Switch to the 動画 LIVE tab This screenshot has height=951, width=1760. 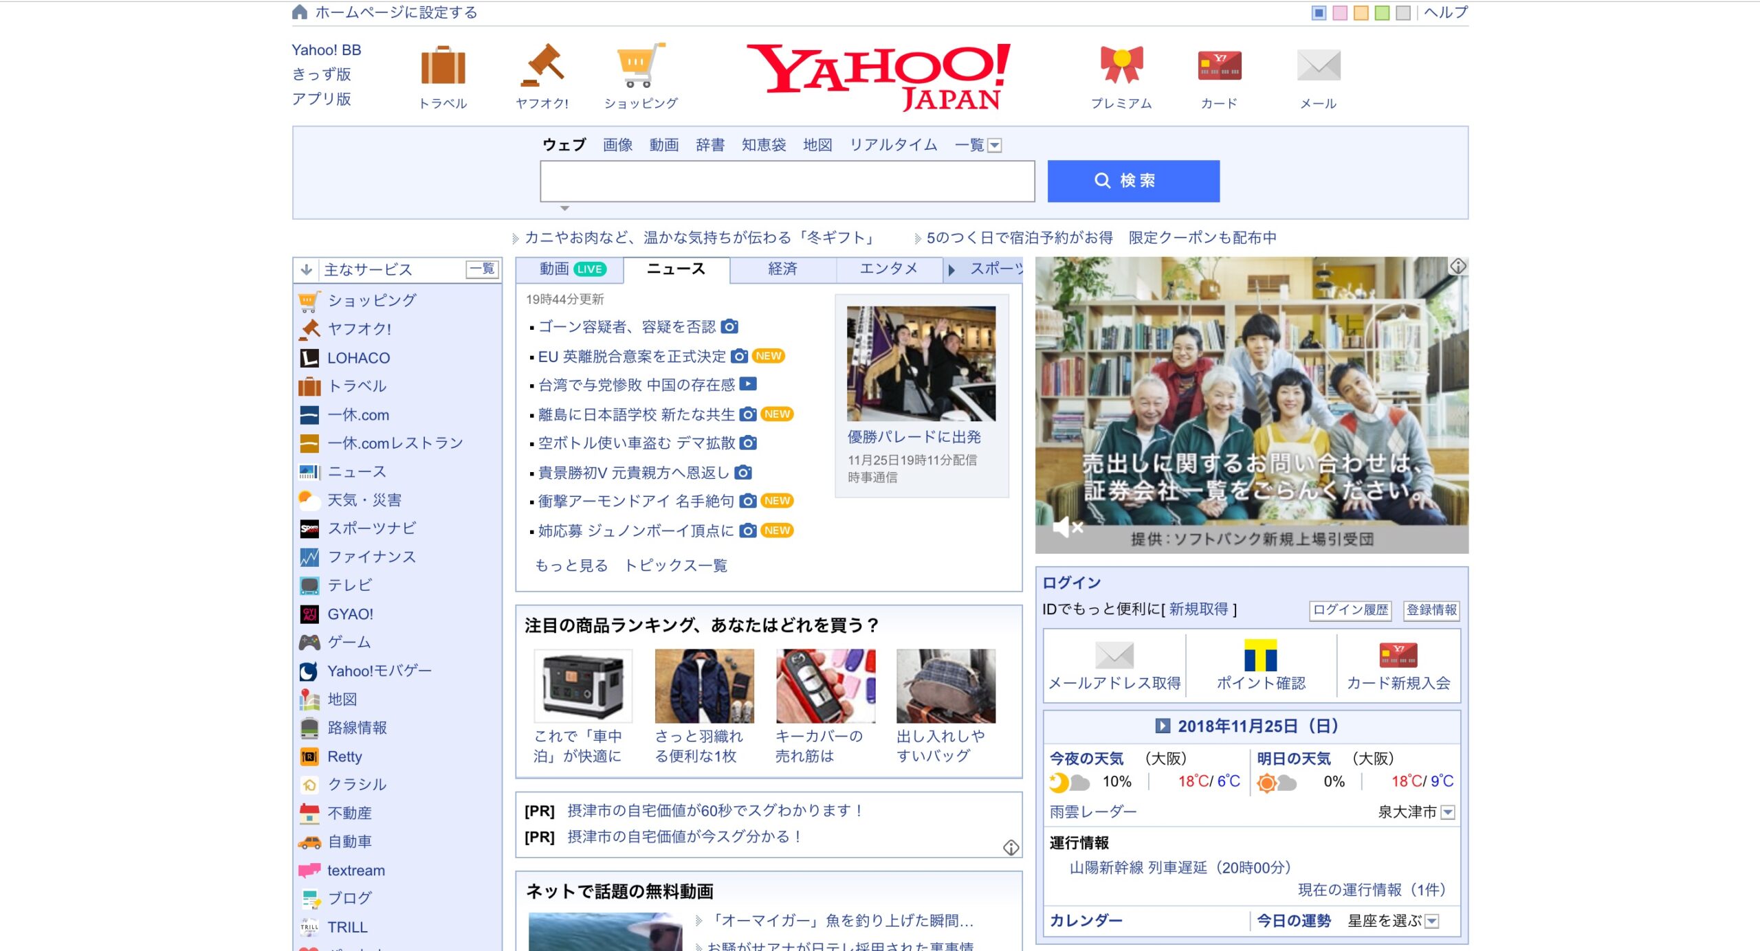pos(571,269)
